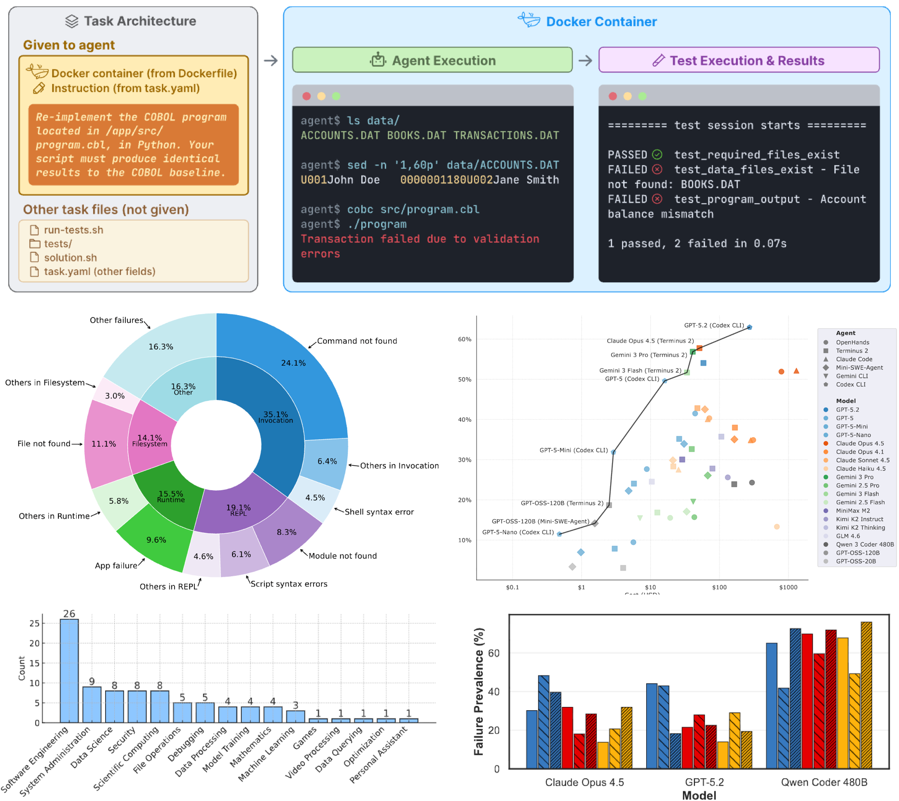Click the folder icon next to tests/
The image size is (899, 801).
(34, 244)
